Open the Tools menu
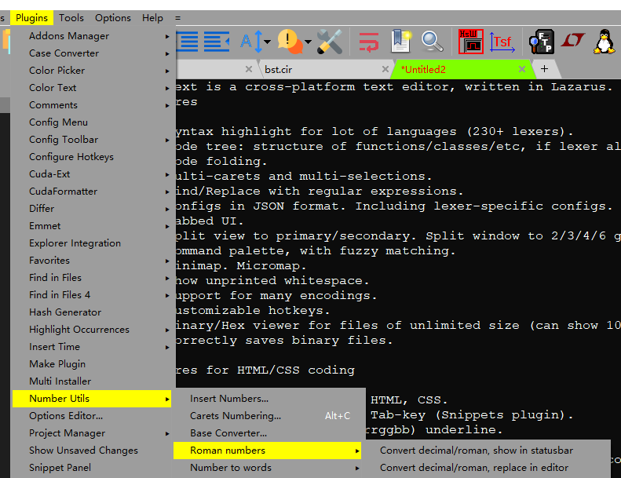This screenshot has width=621, height=478. click(x=71, y=17)
